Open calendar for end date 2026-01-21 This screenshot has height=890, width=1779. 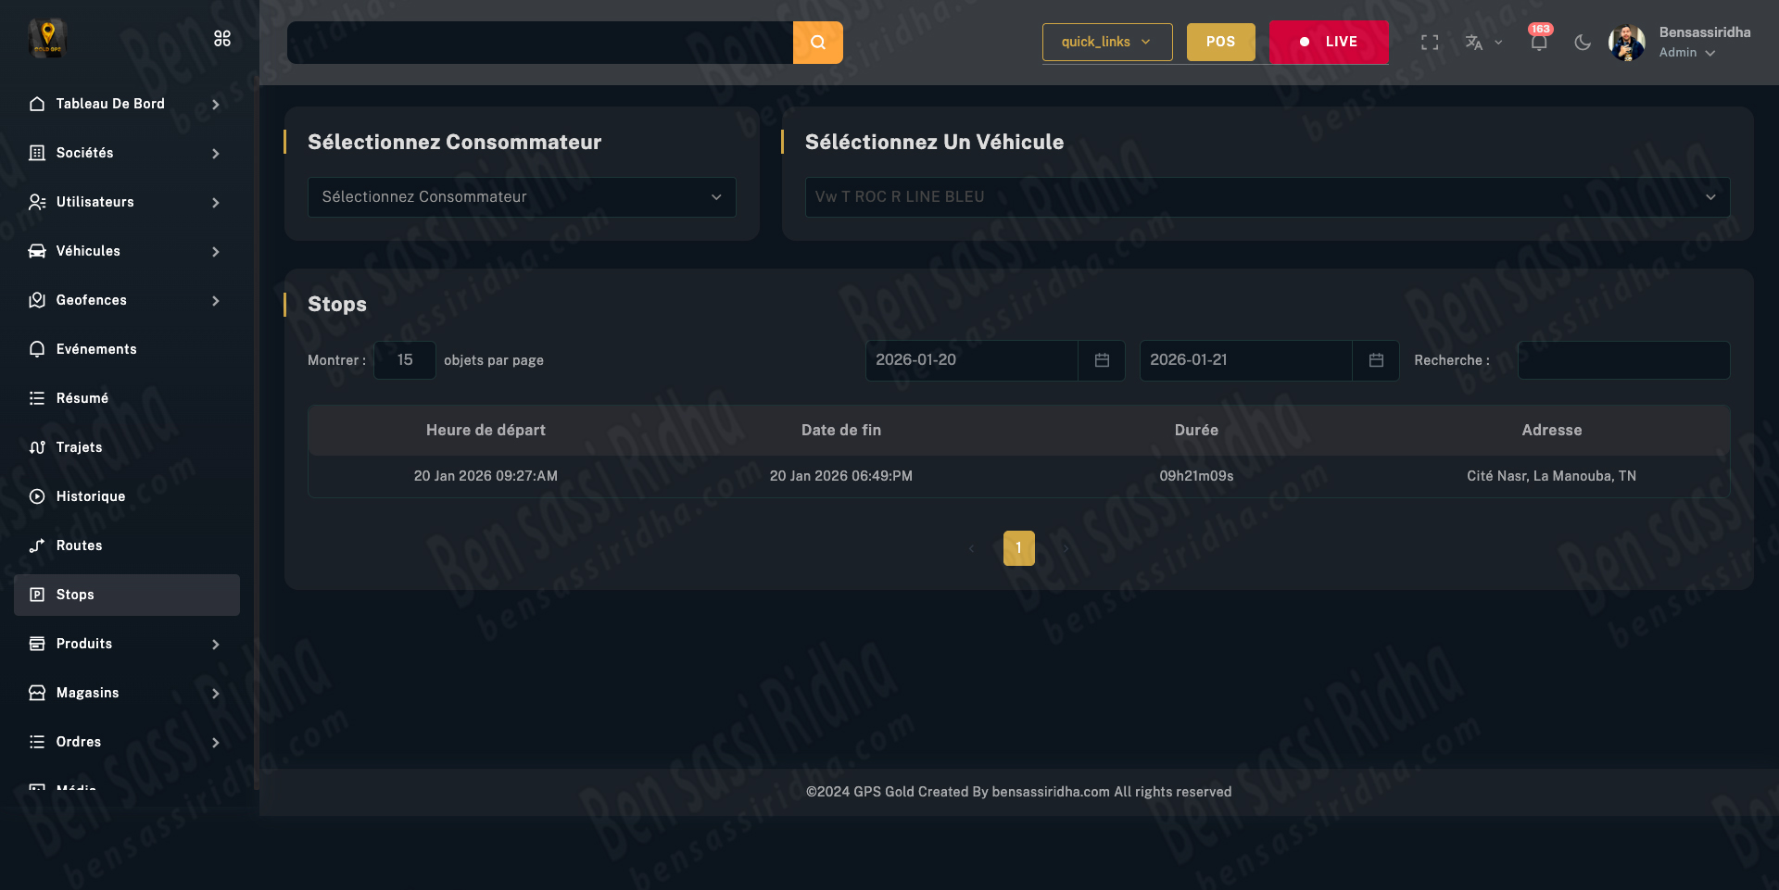click(1376, 360)
